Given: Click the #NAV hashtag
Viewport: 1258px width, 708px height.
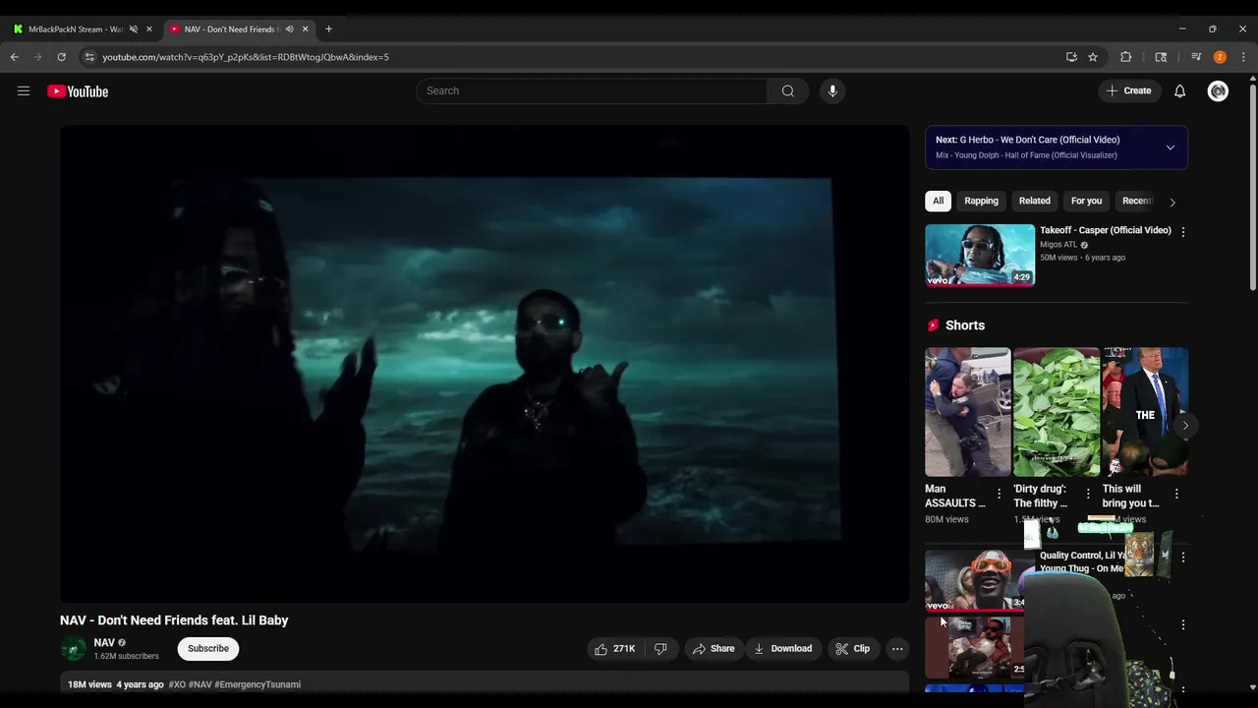Looking at the screenshot, I should tap(200, 684).
